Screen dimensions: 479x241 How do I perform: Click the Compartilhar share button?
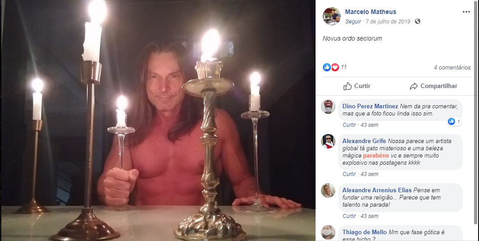click(x=433, y=86)
